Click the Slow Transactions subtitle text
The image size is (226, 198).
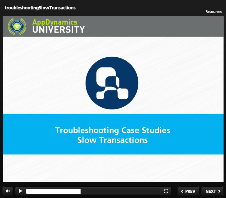[113, 140]
